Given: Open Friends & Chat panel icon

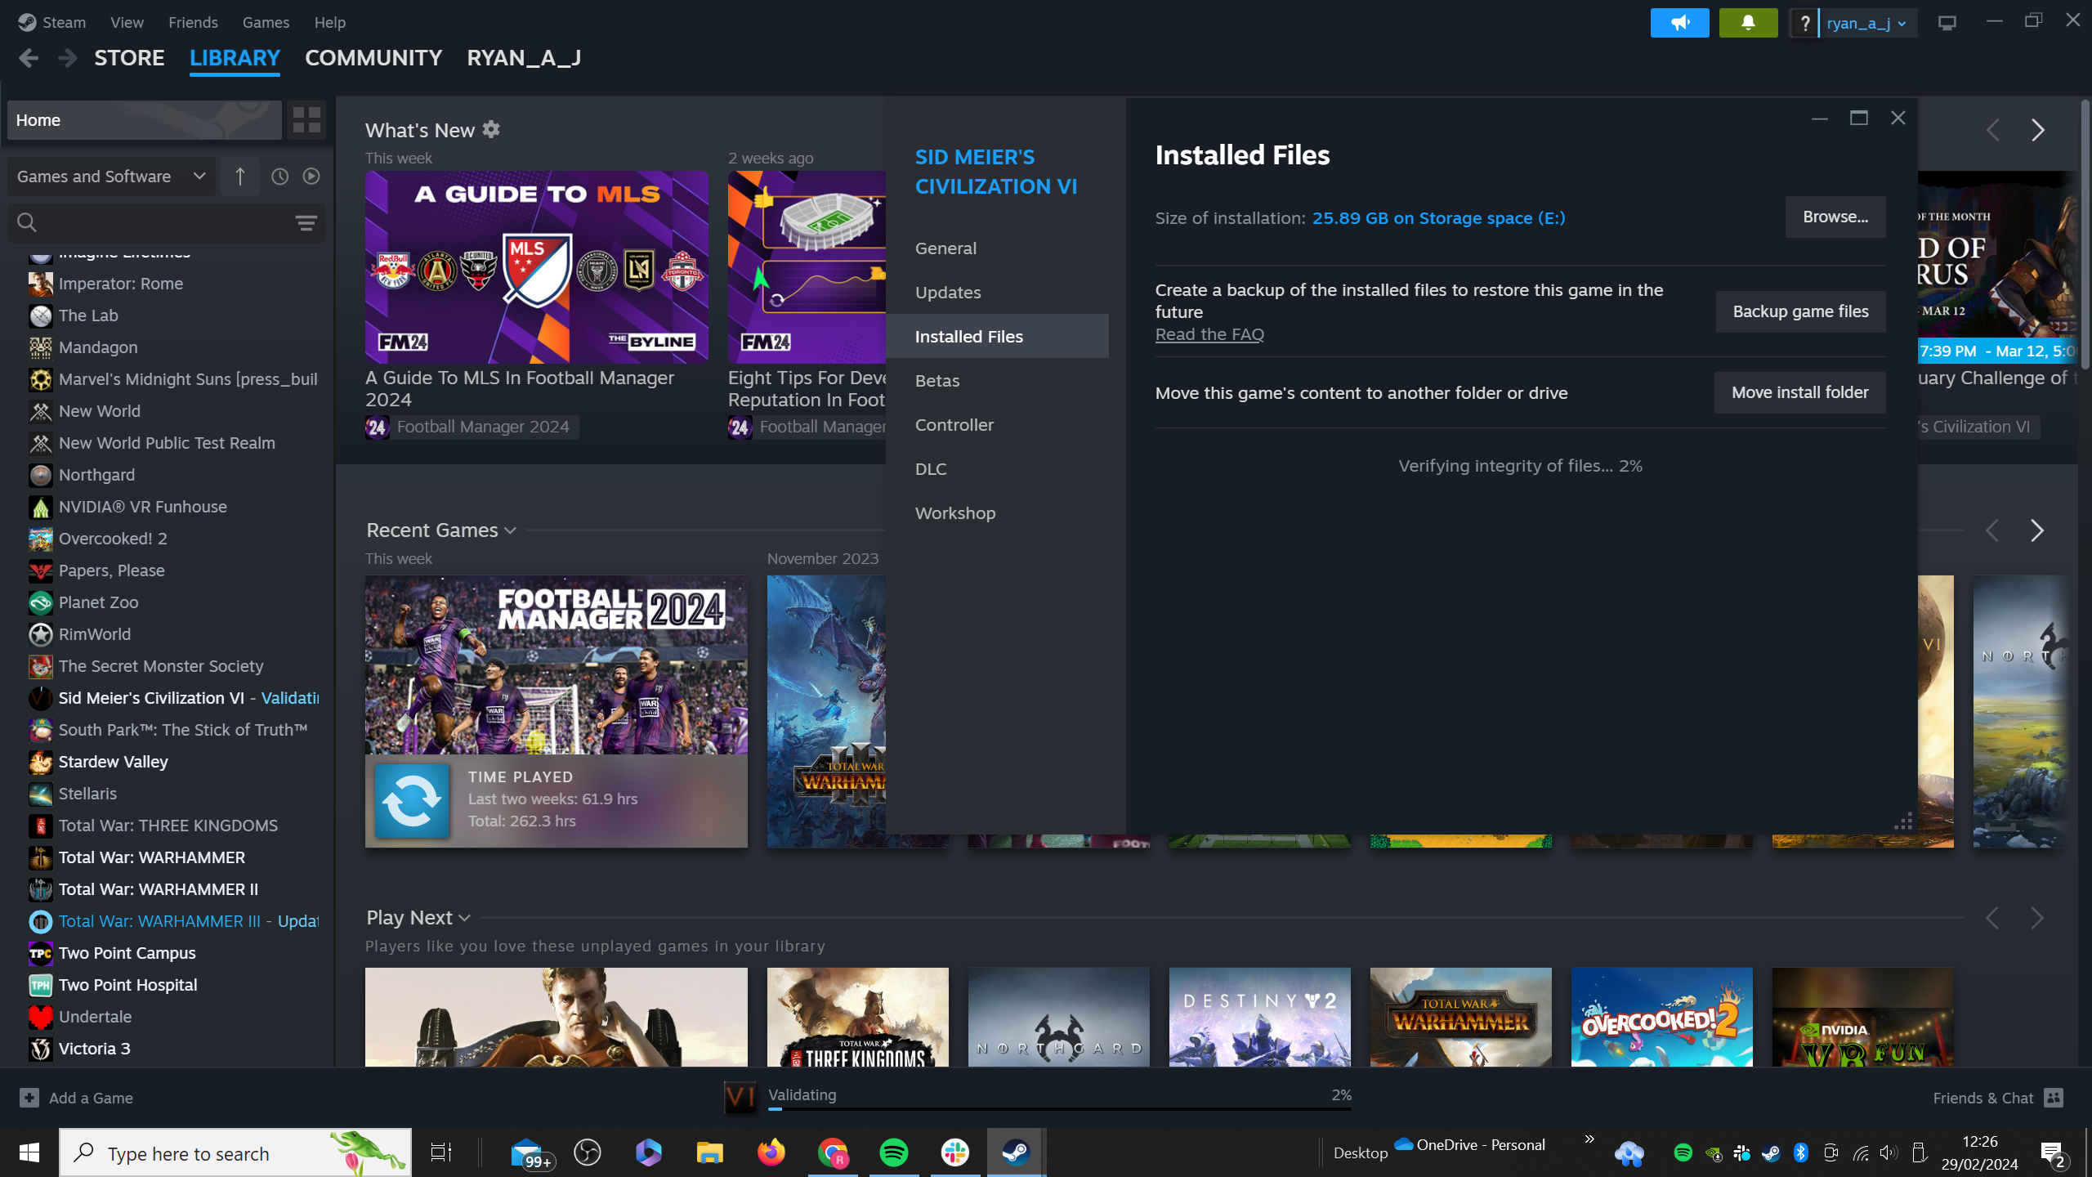Looking at the screenshot, I should click(x=2054, y=1098).
